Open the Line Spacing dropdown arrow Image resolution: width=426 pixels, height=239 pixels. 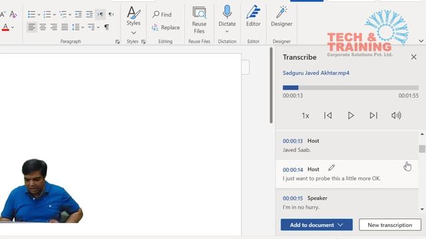coord(83,27)
